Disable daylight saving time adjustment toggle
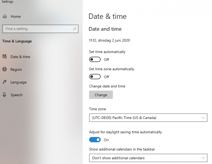The height and width of the screenshot is (164, 212). pyautogui.click(x=95, y=140)
